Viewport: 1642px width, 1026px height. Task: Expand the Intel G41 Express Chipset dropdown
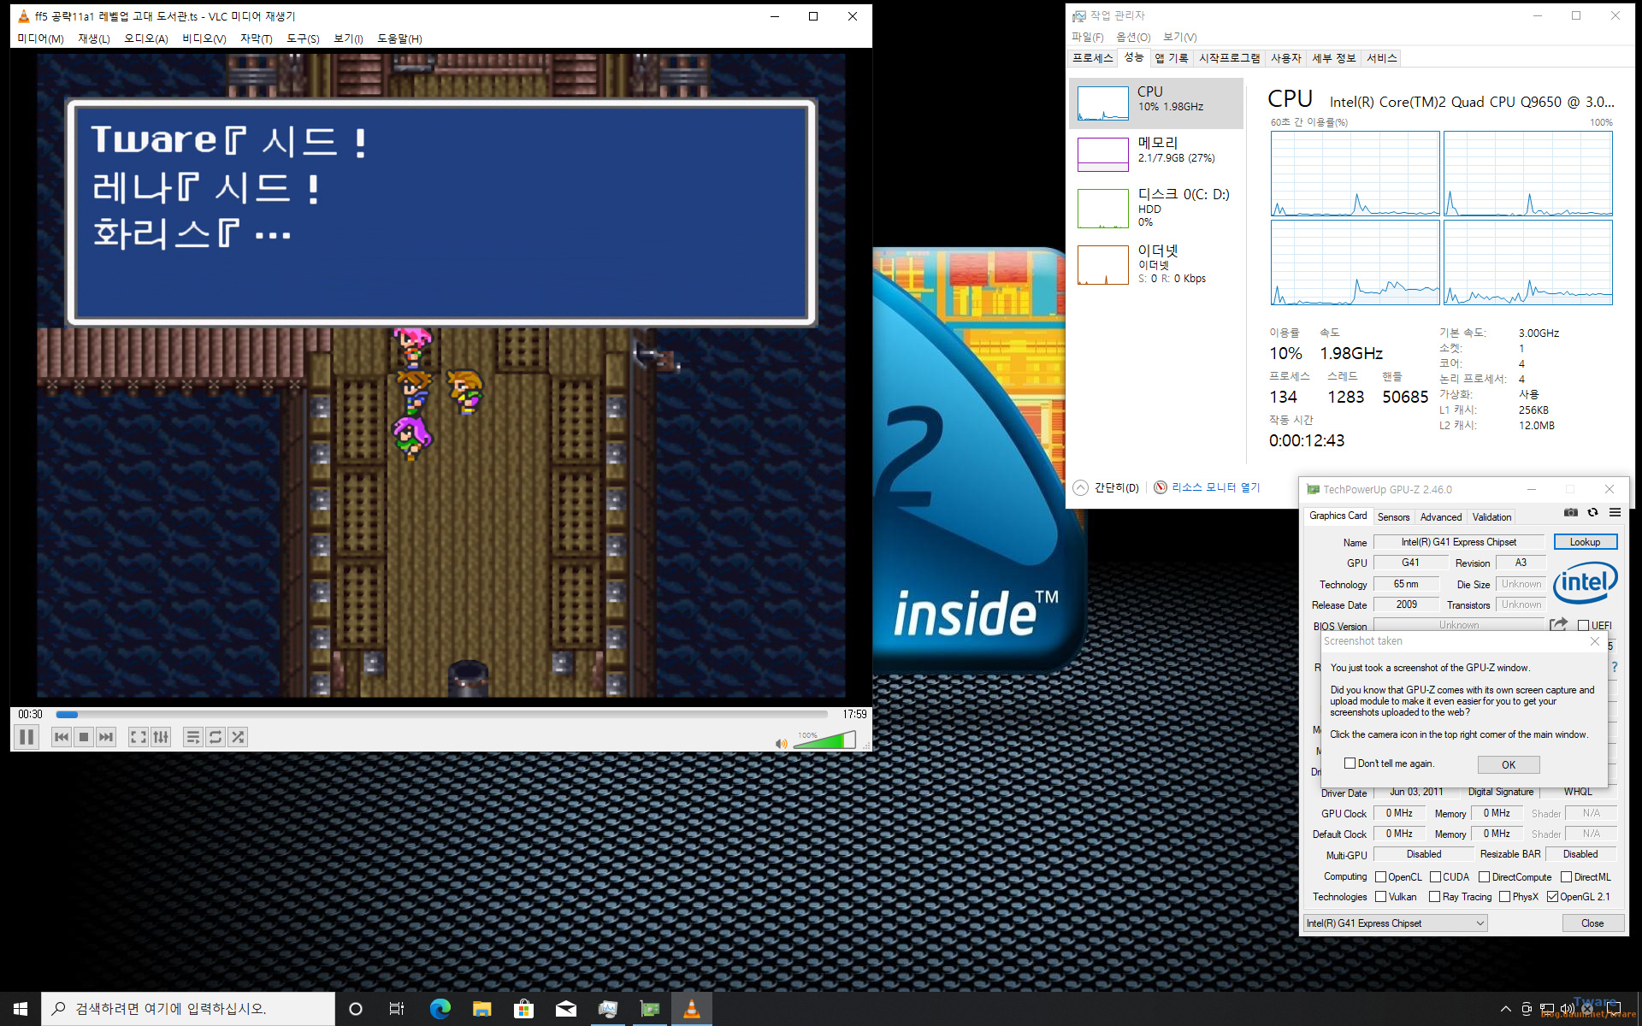(x=1480, y=923)
